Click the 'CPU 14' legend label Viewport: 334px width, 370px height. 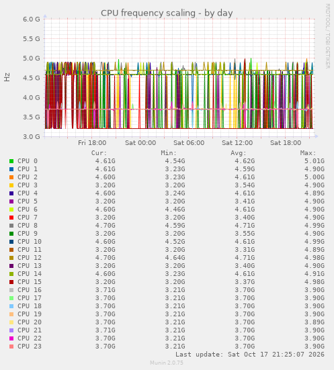click(30, 274)
